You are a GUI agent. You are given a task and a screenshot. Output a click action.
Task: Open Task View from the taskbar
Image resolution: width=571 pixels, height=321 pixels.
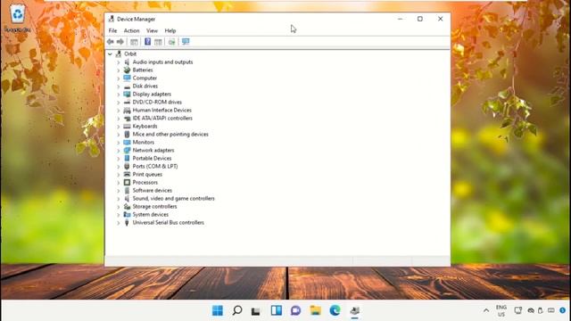(256, 311)
